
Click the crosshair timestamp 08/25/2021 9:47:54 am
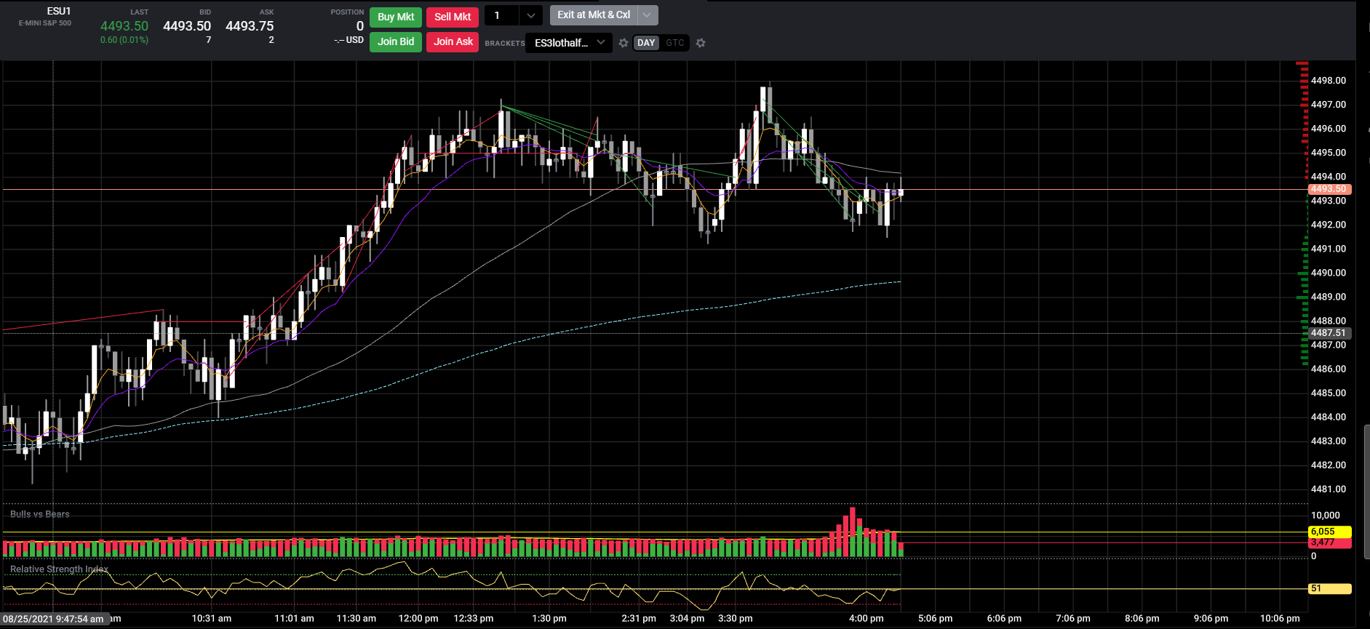click(x=54, y=620)
